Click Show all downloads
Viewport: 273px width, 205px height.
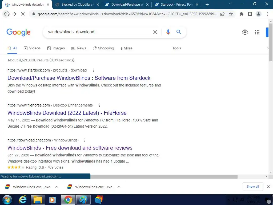pyautogui.click(x=253, y=187)
